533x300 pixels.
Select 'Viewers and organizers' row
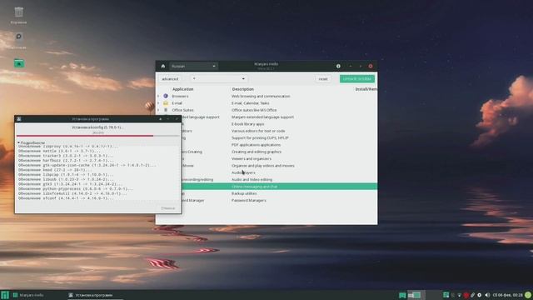(252, 159)
